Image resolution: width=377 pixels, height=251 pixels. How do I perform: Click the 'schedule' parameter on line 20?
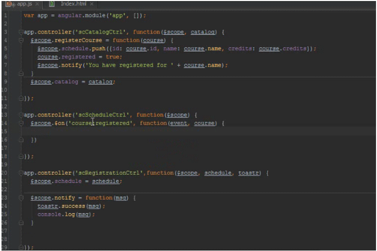coord(218,173)
